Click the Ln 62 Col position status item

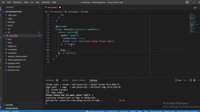pos(112,111)
